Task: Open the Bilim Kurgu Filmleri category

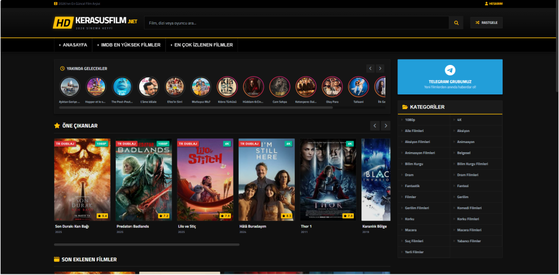Action: [x=473, y=164]
